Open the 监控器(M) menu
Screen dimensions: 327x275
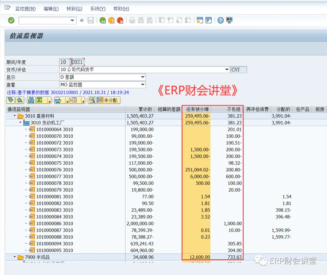pos(25,9)
